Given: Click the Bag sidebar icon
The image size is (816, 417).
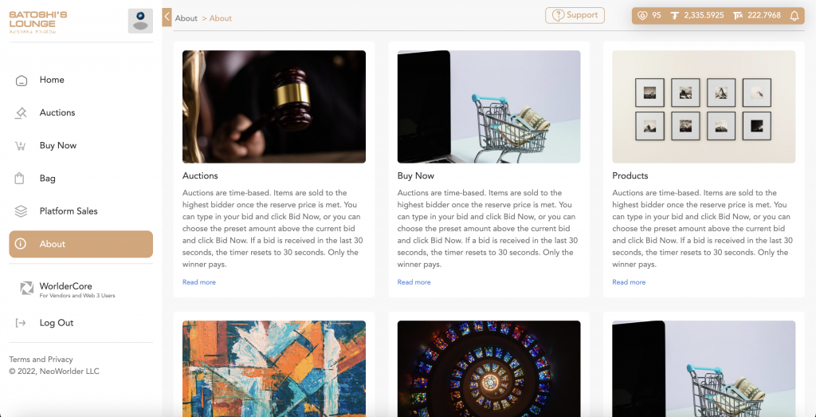Looking at the screenshot, I should [x=20, y=179].
